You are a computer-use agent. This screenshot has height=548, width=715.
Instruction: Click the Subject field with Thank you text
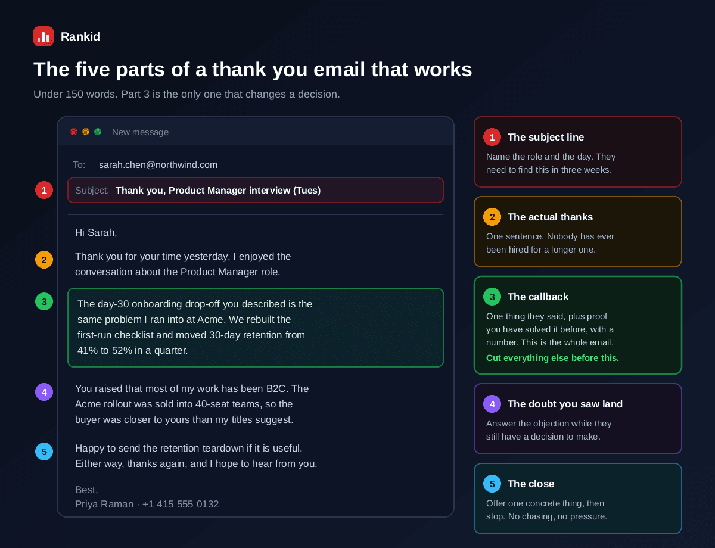(256, 190)
